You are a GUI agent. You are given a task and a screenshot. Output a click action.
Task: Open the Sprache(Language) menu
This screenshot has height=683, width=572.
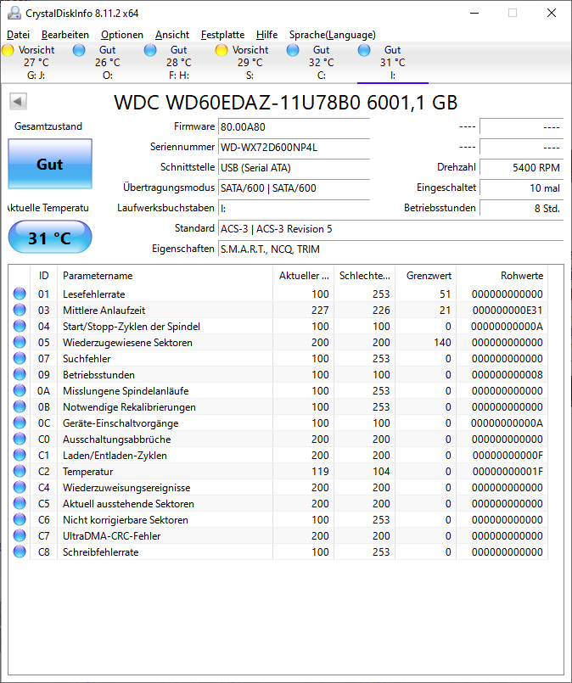point(333,35)
